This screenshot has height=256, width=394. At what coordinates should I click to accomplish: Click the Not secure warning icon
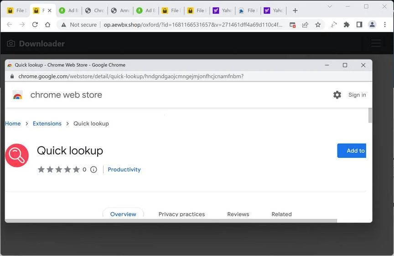(64, 25)
